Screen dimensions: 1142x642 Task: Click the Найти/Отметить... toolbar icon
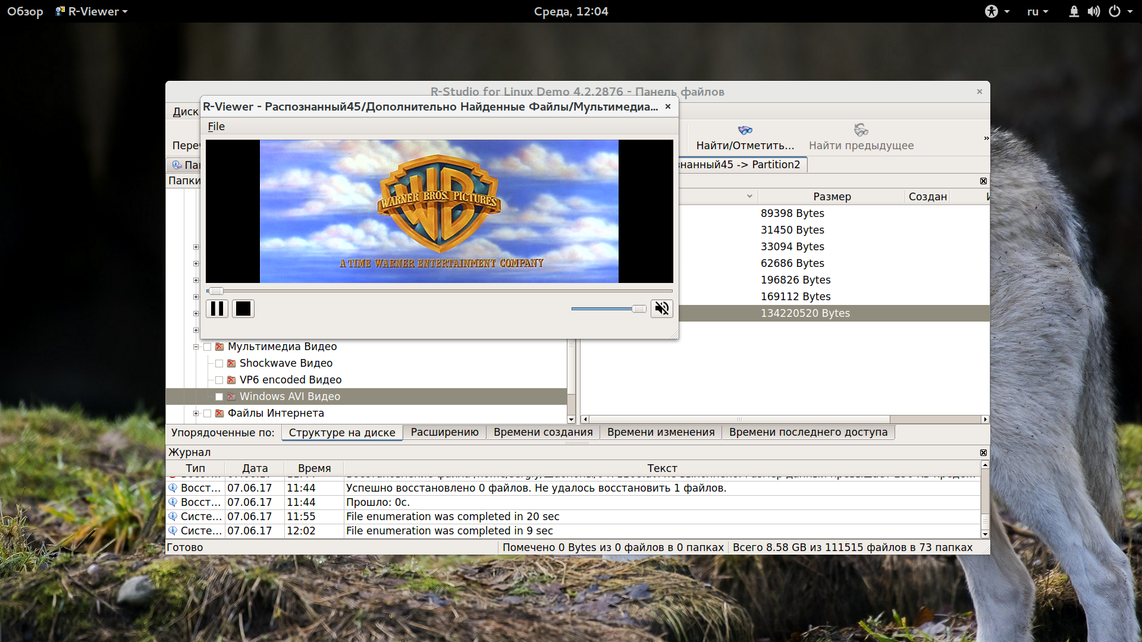745,130
